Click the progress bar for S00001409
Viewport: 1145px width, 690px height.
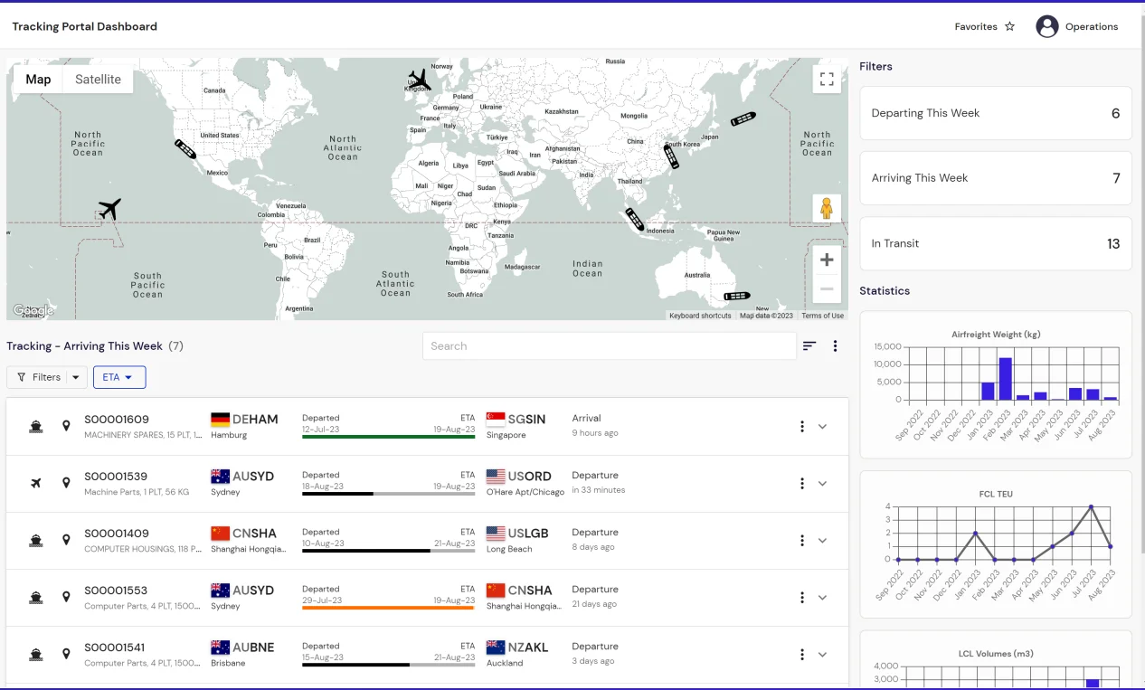tap(388, 551)
